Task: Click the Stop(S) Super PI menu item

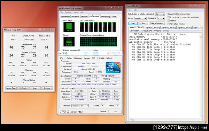Action: click(166, 30)
